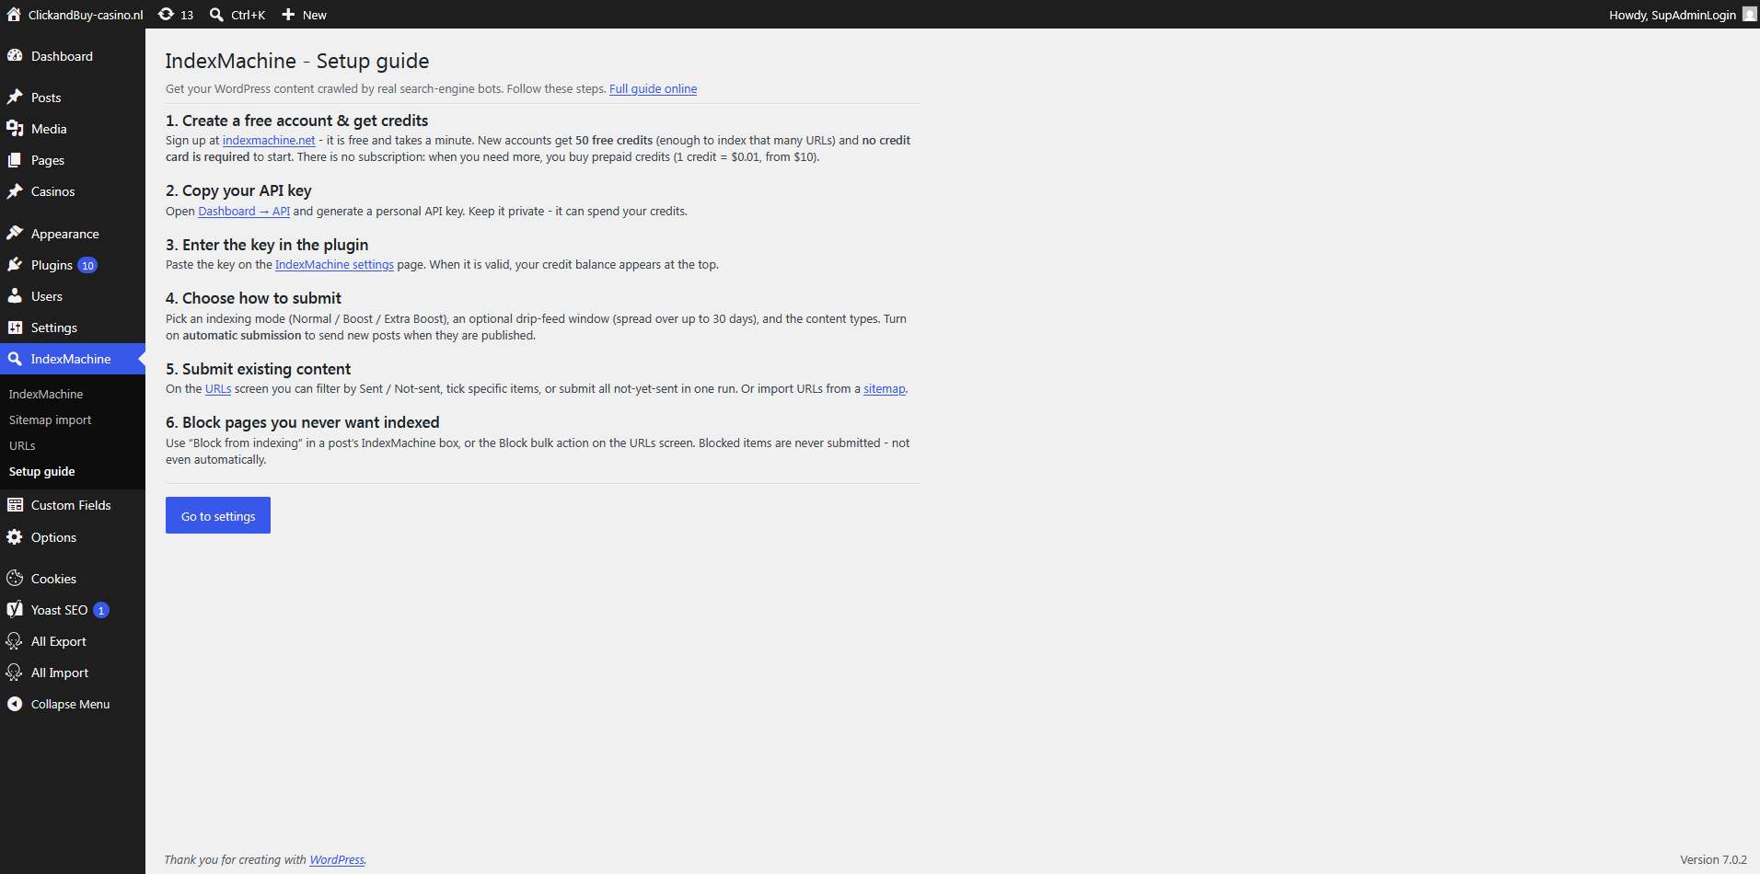
Task: Click the Posts pushpin icon
Action: coord(15,97)
